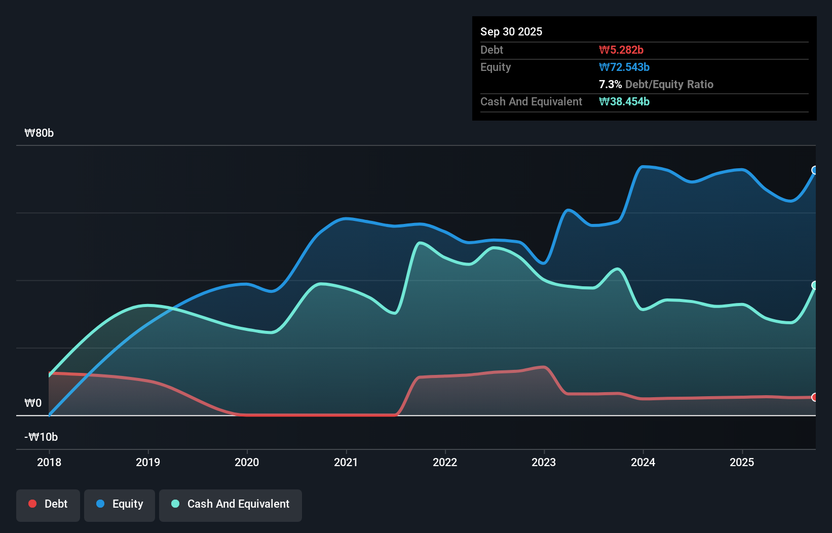Select the Cash endpoint marker on the chart
The width and height of the screenshot is (832, 533).
tap(815, 284)
